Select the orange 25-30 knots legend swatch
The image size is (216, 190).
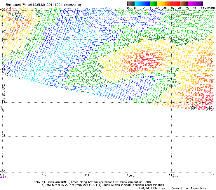pyautogui.click(x=169, y=4)
